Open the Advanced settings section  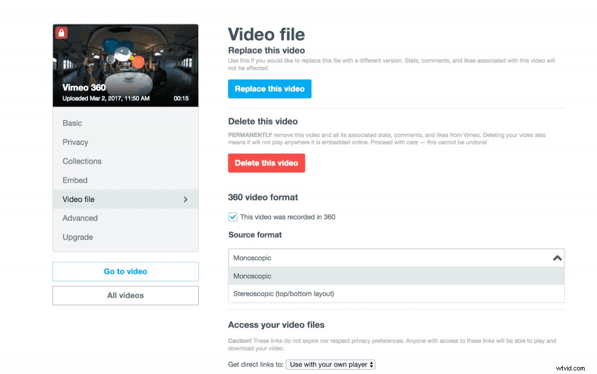click(80, 218)
